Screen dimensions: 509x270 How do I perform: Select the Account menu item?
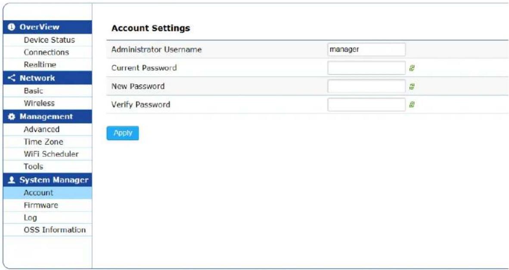click(x=47, y=193)
